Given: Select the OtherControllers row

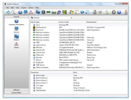Looking at the screenshot, I should [79, 67].
